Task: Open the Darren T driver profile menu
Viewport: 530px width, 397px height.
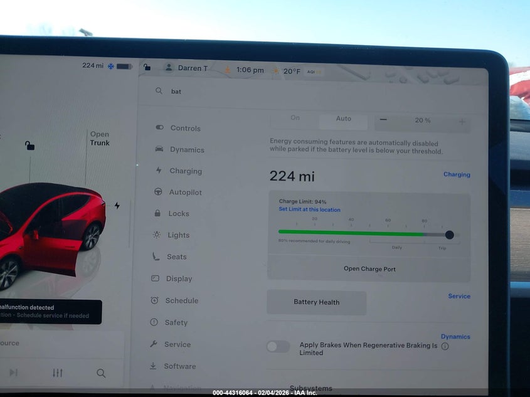Action: coord(186,68)
